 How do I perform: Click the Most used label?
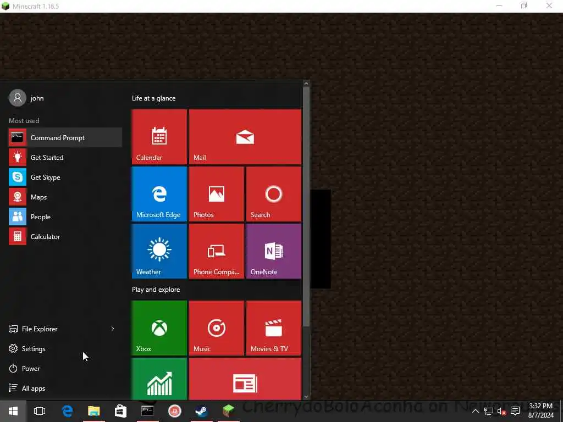pyautogui.click(x=24, y=120)
